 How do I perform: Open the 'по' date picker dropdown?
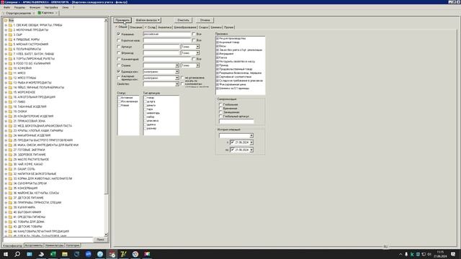pyautogui.click(x=251, y=150)
